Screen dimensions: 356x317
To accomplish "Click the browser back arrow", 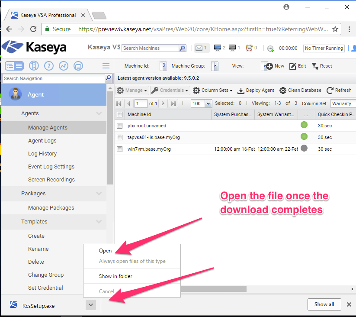I will (9, 29).
